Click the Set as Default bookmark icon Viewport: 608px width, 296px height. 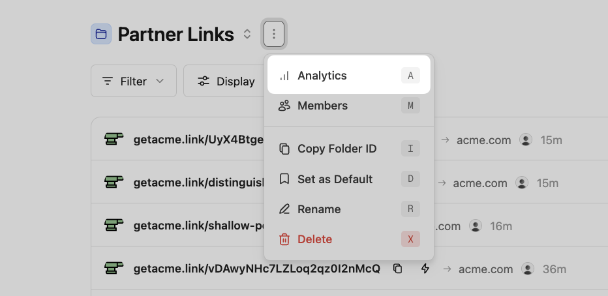pos(284,179)
